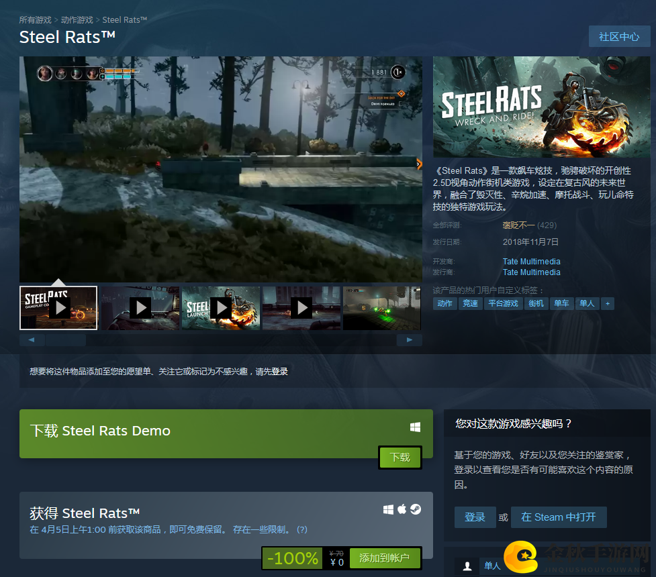656x577 pixels.
Task: Select the 平台游戏 tag
Action: 504,303
